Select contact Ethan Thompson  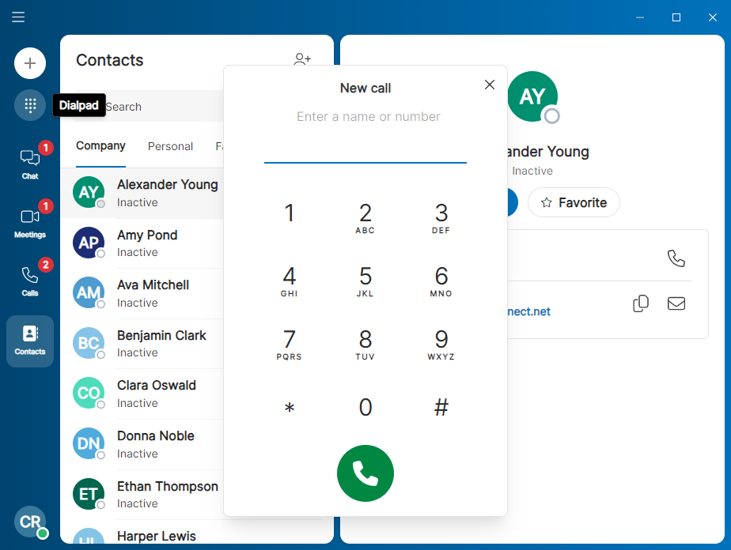142,495
